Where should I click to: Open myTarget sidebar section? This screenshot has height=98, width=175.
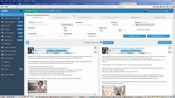12,29
